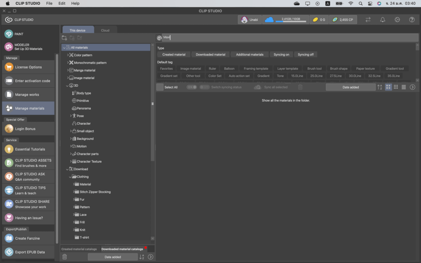Open CLIP STUDIO SHARE
The width and height of the screenshot is (421, 263).
28,204
